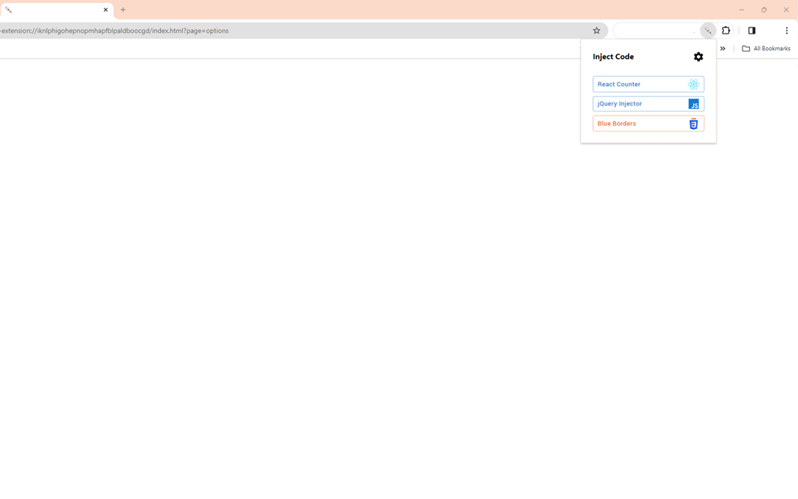Viewport: 798px width, 499px height.
Task: Open the Chrome three-dot menu
Action: pyautogui.click(x=787, y=30)
